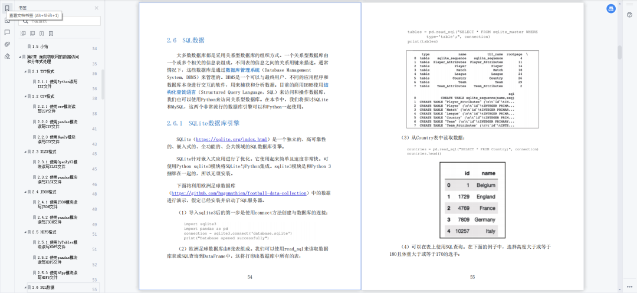Select the 2.2 CSV格式 bookmark title
The height and width of the screenshot is (293, 637).
(43, 96)
